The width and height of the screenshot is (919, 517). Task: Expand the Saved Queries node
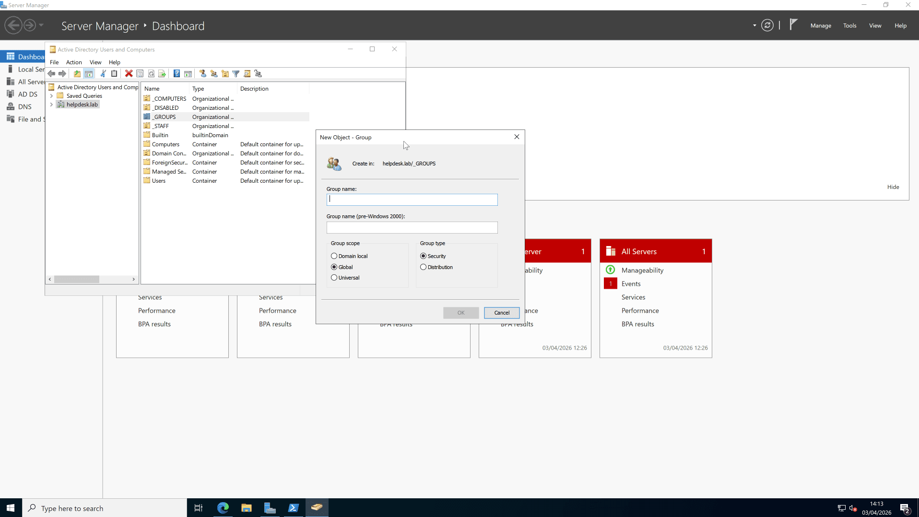pyautogui.click(x=51, y=95)
